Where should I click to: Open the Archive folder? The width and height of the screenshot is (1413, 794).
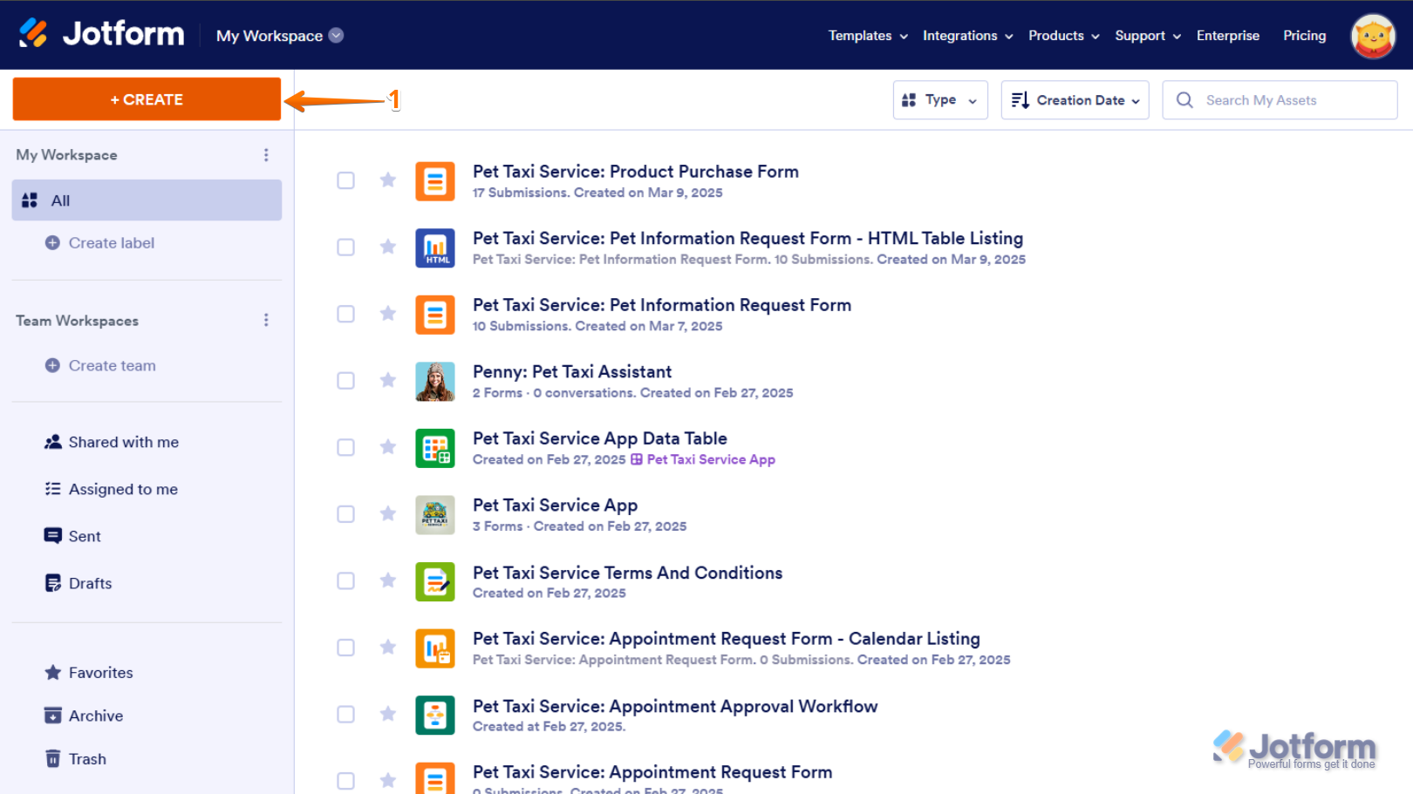[84, 716]
